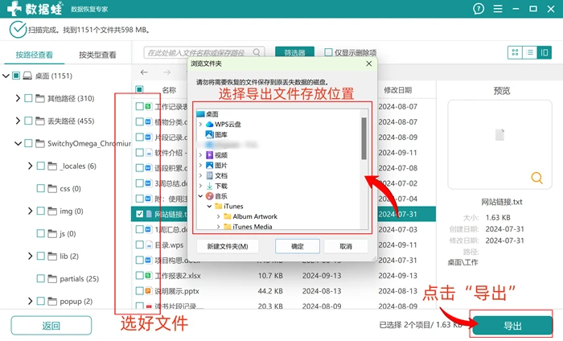Select the 按路径查看 tab
The height and width of the screenshot is (341, 563).
click(34, 55)
